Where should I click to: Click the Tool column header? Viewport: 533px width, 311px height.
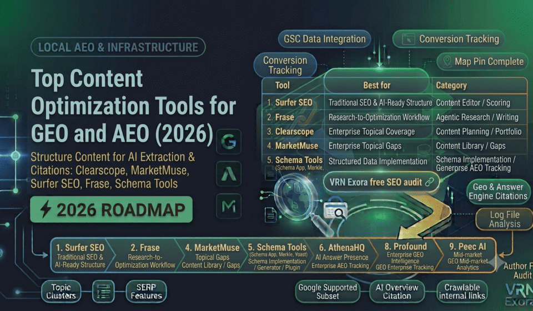(x=283, y=86)
